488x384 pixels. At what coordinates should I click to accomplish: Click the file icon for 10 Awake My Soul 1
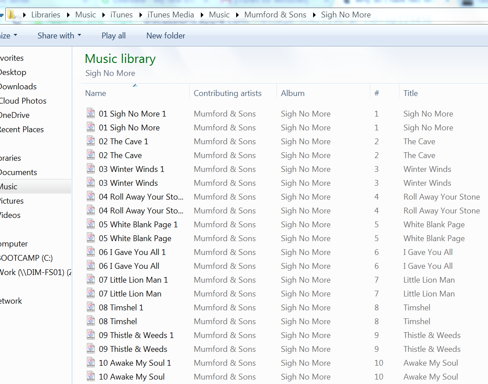pos(90,362)
